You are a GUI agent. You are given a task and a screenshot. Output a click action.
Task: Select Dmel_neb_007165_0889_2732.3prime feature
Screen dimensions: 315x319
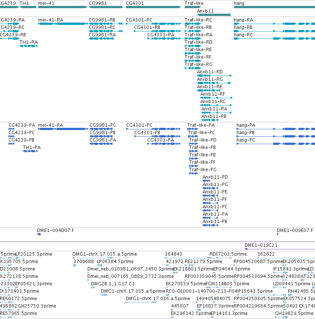click(130, 276)
